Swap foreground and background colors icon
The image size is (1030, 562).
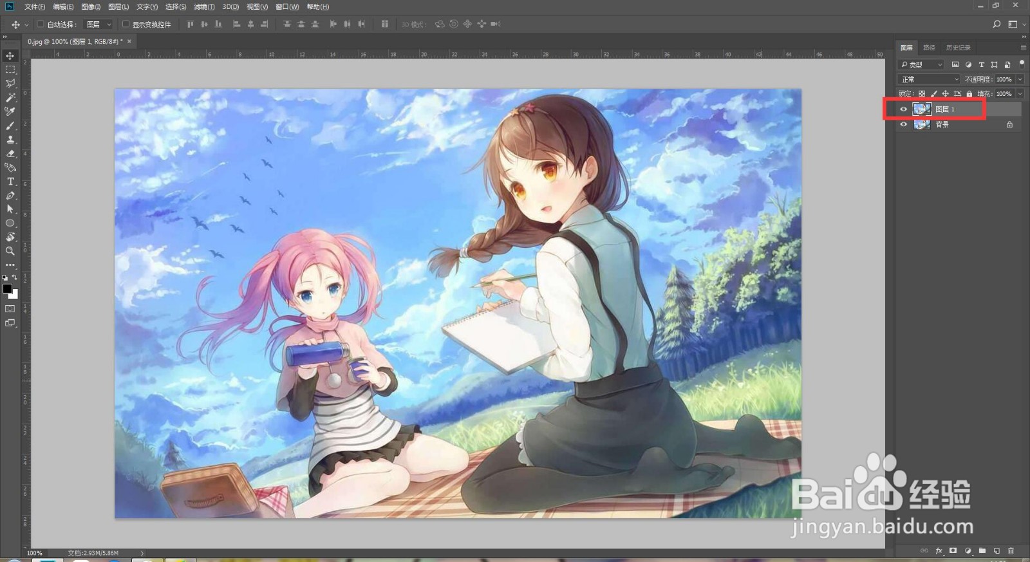(x=15, y=277)
